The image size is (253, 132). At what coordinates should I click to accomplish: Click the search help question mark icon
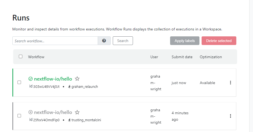tap(104, 41)
